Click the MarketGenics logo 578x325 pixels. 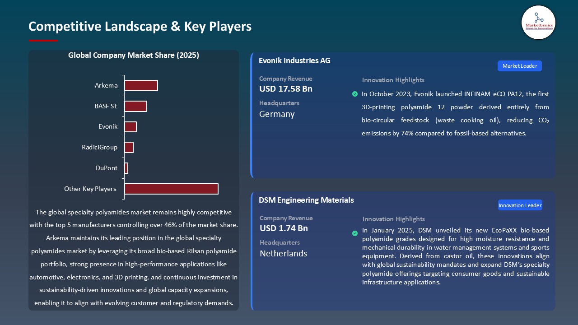[538, 23]
